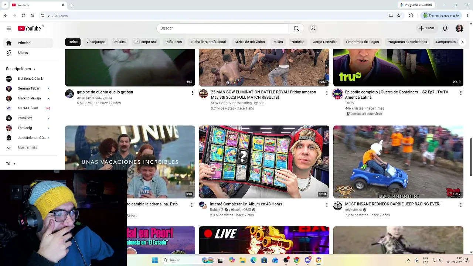The width and height of the screenshot is (473, 266).
Task: Open Discord from the taskbar
Action: coord(307,260)
